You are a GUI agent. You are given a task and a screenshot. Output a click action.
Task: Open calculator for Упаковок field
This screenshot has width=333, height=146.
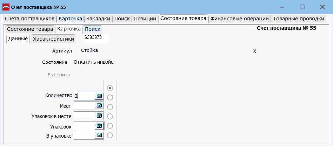[x=99, y=126]
